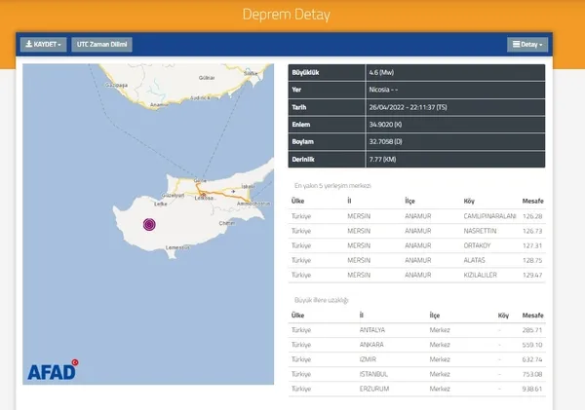Viewport: 585px width, 410px height.
Task: Select the NASRETTIN village row
Action: click(x=416, y=231)
